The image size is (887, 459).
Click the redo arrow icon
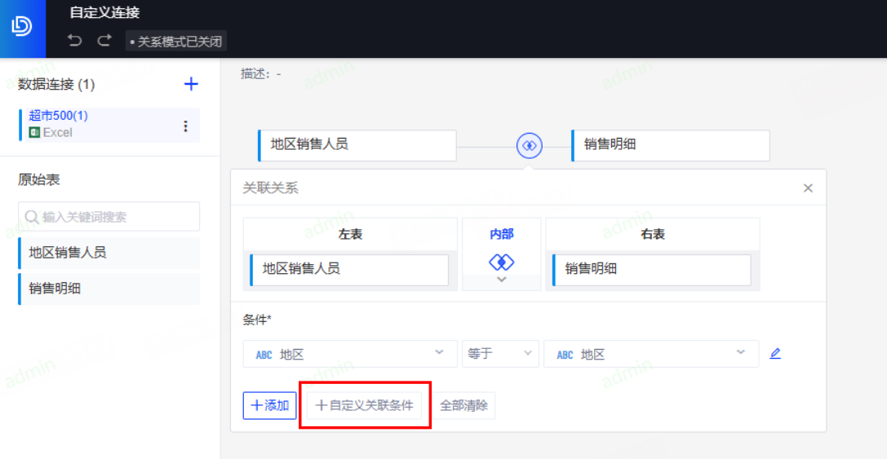click(104, 41)
